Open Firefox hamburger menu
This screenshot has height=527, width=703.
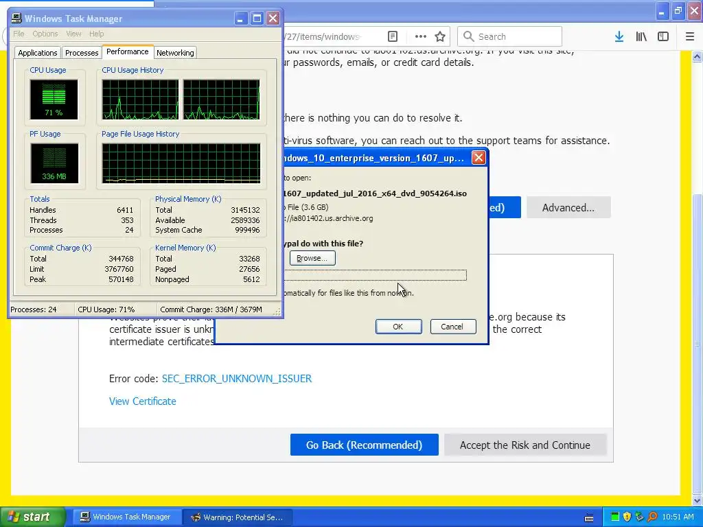[x=690, y=36]
